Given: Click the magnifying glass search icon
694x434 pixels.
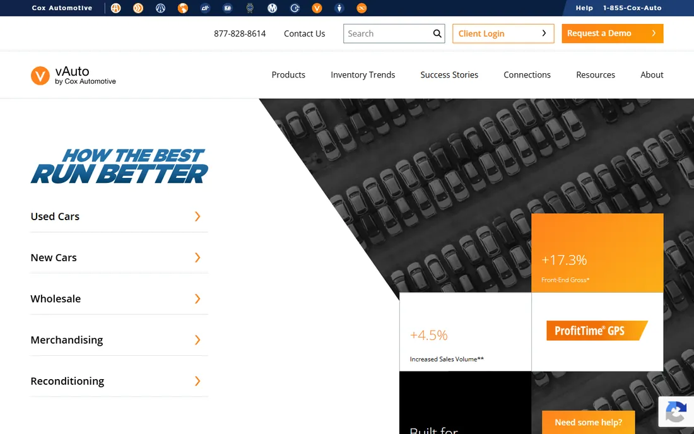Looking at the screenshot, I should point(437,33).
